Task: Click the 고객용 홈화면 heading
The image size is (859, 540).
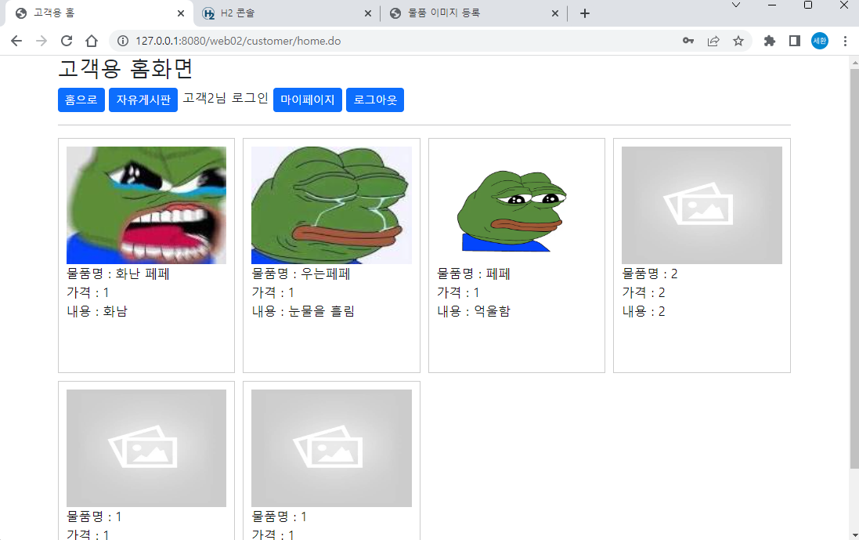Action: (x=125, y=68)
